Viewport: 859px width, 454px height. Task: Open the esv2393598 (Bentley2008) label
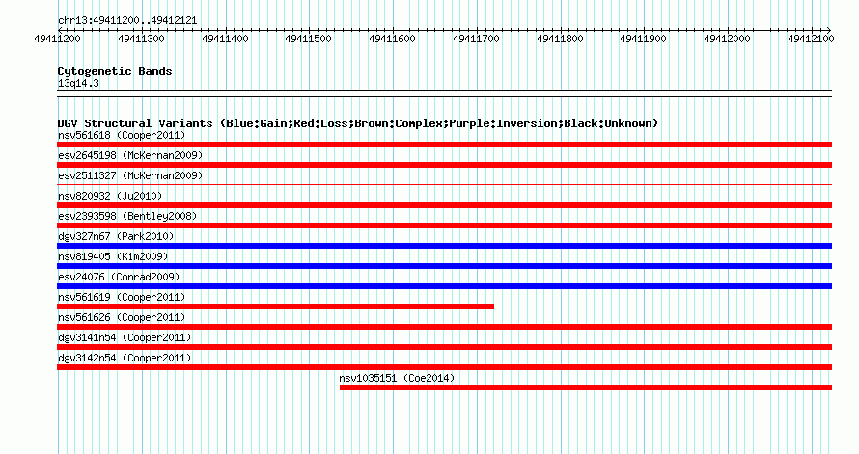coord(127,216)
